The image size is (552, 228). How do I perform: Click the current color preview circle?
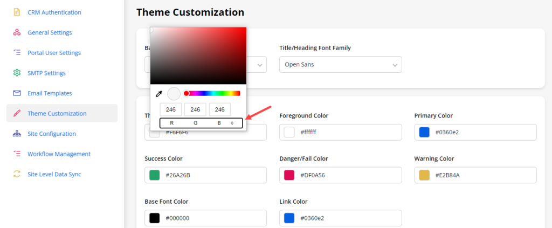[174, 94]
